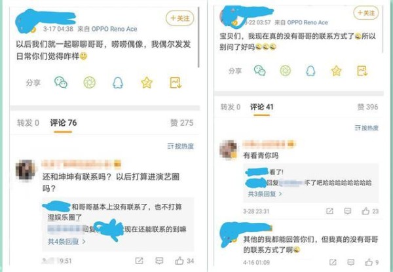393x272 pixels.
Task: Save right post as image icon
Action: pyautogui.click(x=362, y=71)
